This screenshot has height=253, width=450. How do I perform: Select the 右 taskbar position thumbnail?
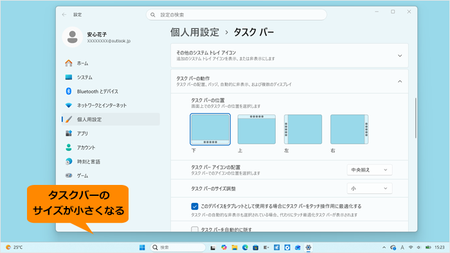[349, 129]
